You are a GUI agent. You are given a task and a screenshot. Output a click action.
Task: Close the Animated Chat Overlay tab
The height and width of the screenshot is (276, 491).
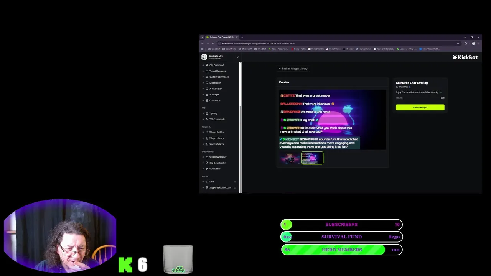[x=237, y=37]
